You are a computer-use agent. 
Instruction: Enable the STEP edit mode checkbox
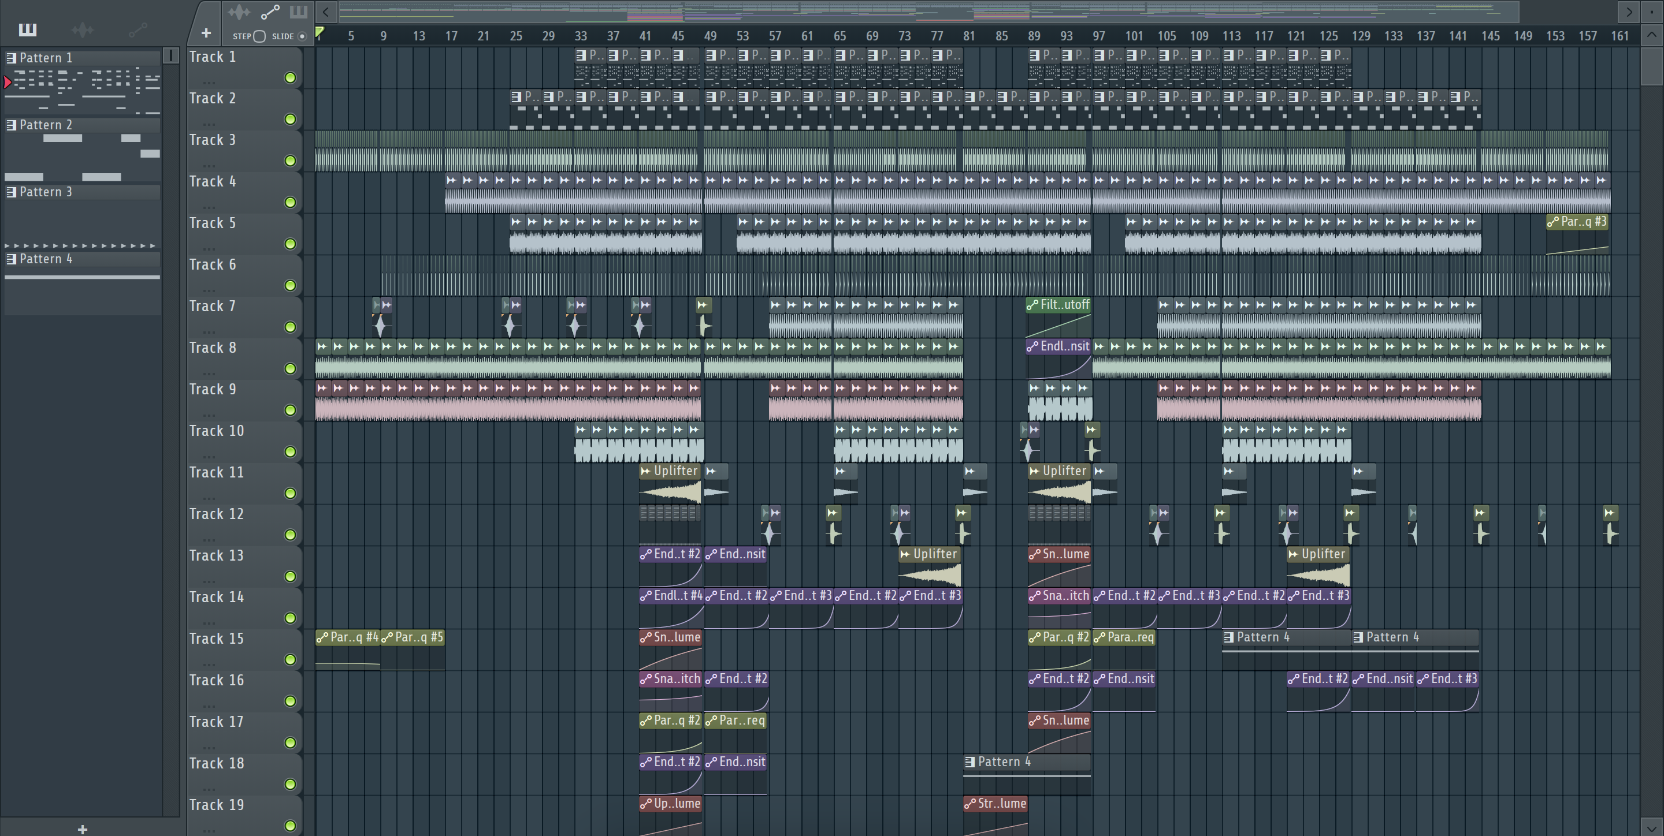coord(259,36)
